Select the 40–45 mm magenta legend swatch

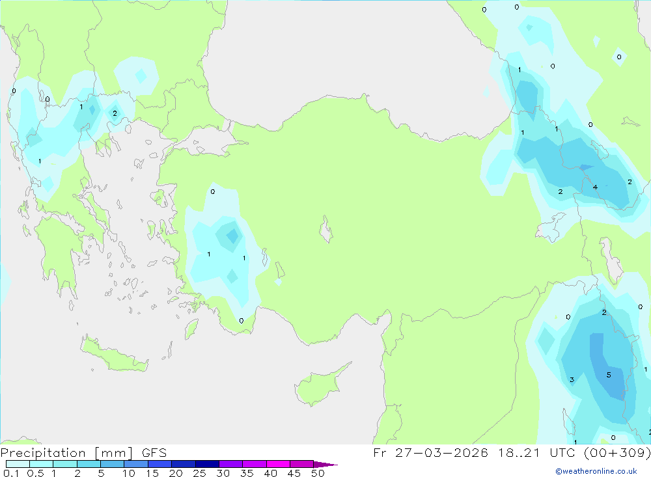[x=278, y=464]
